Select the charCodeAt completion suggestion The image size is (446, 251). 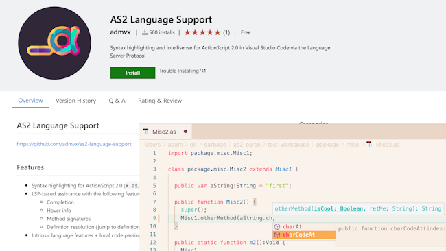(x=304, y=235)
